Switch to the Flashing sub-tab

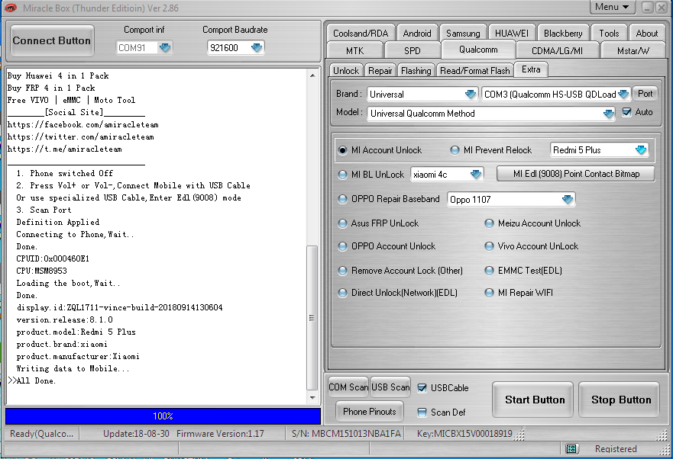point(416,71)
